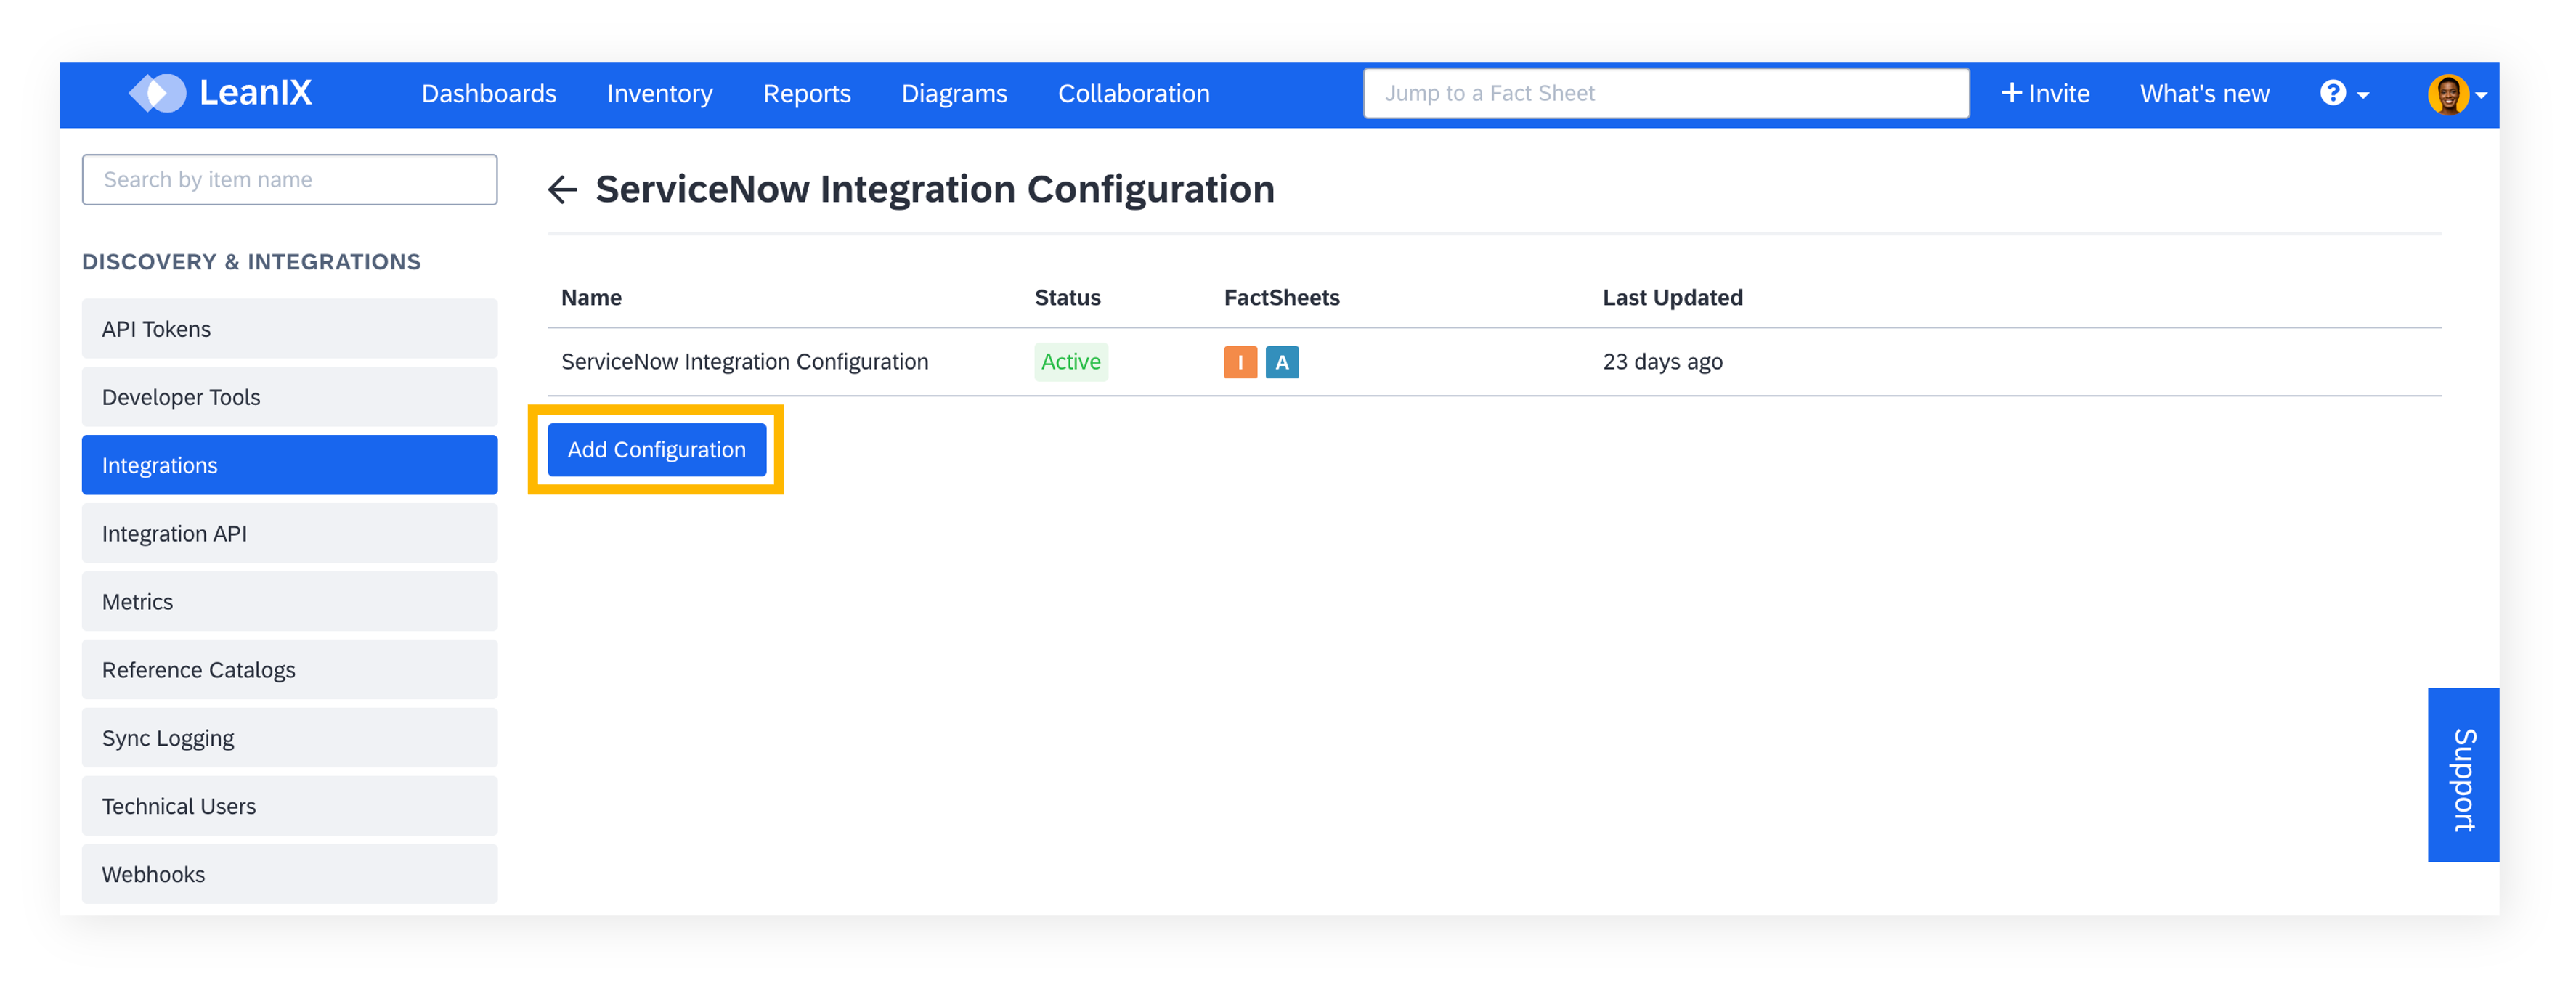
Task: Open the Diagrams menu
Action: (954, 94)
